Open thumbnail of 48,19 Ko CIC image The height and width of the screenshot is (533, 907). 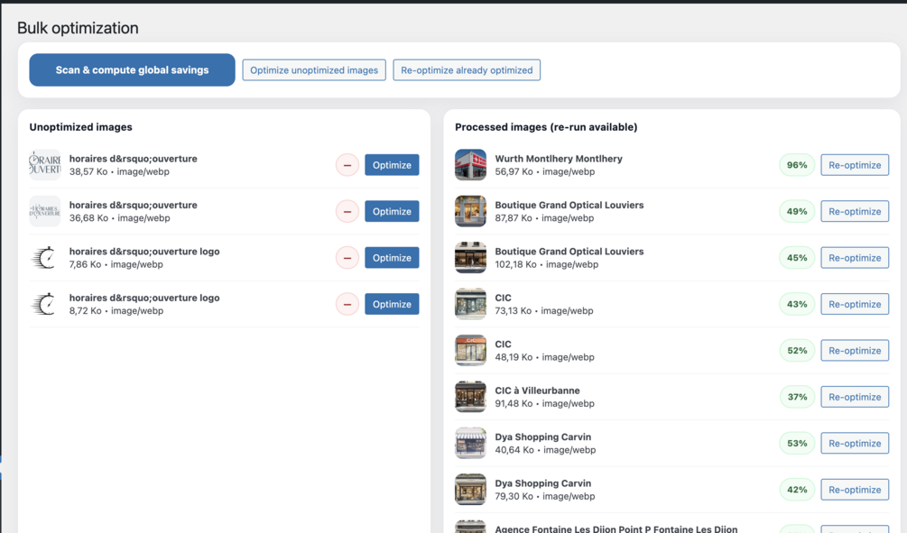pyautogui.click(x=470, y=350)
